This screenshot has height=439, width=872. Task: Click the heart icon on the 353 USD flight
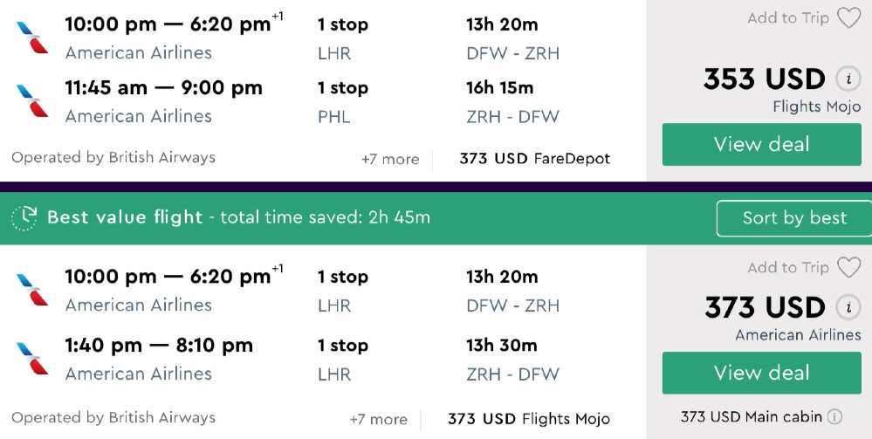pyautogui.click(x=848, y=18)
